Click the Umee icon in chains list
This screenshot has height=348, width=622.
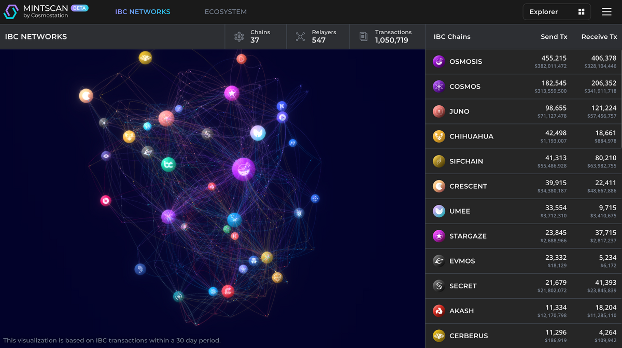point(439,211)
